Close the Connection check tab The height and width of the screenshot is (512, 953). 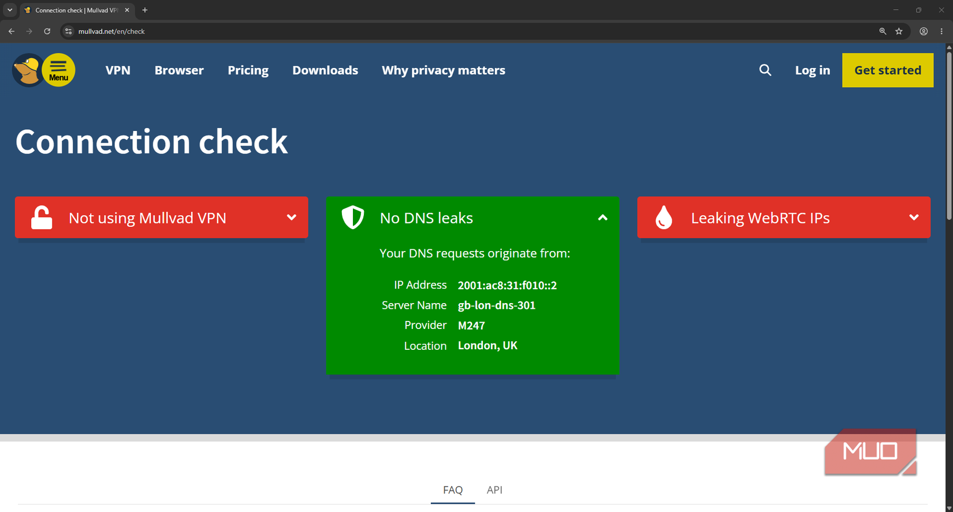pos(127,10)
